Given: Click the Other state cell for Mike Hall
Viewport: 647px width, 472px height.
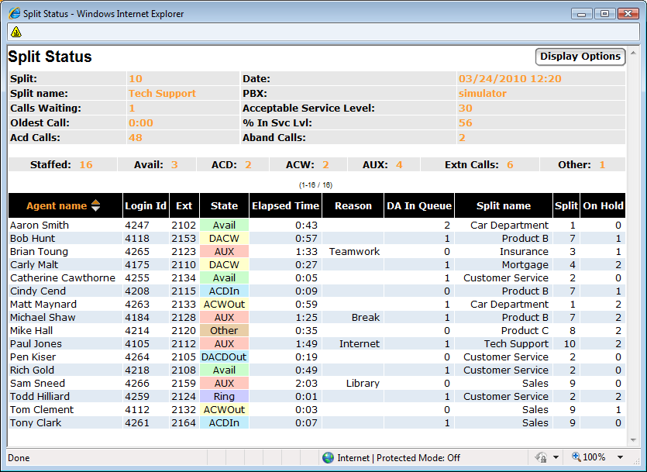Looking at the screenshot, I should click(224, 331).
